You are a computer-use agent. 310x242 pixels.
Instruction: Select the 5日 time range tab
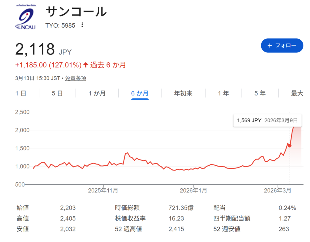click(x=57, y=93)
